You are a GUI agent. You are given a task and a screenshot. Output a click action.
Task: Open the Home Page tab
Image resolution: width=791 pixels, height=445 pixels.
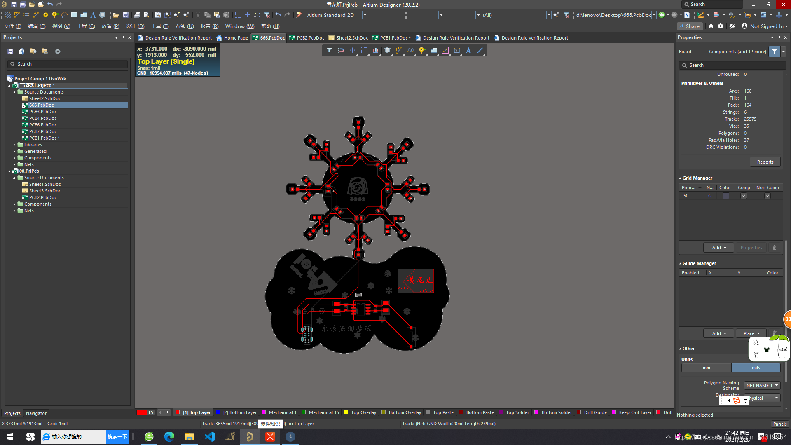(232, 38)
